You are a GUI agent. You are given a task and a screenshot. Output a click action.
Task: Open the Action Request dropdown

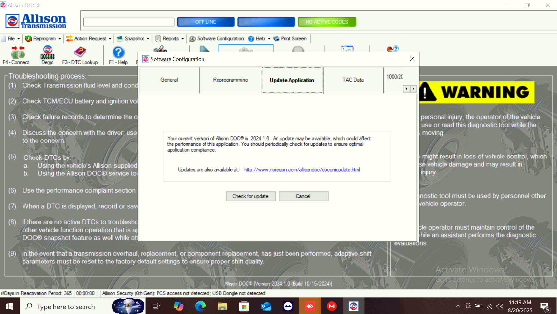coord(89,39)
